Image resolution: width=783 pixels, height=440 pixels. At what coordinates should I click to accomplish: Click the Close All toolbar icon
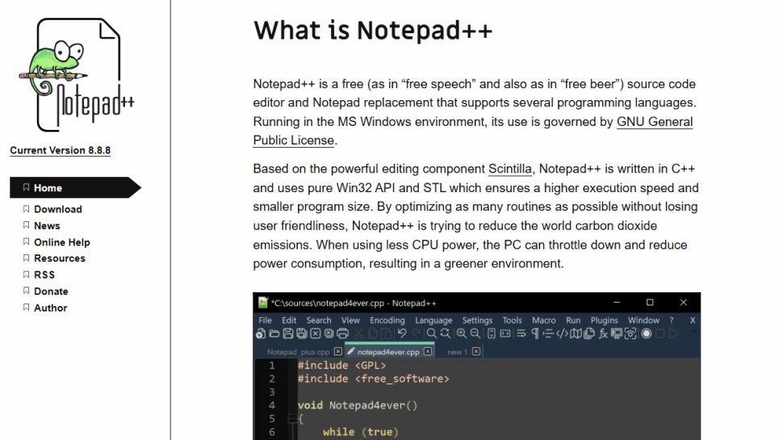coord(329,333)
